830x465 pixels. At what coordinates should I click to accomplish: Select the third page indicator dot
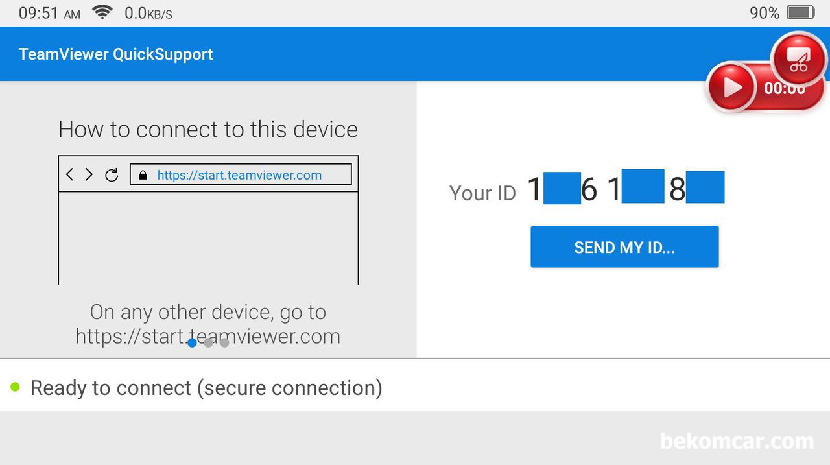(x=224, y=342)
